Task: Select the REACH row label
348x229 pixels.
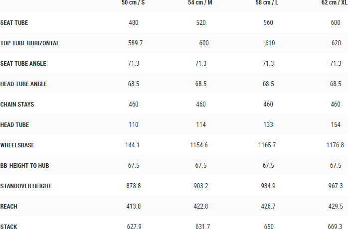Action: [x=9, y=207]
